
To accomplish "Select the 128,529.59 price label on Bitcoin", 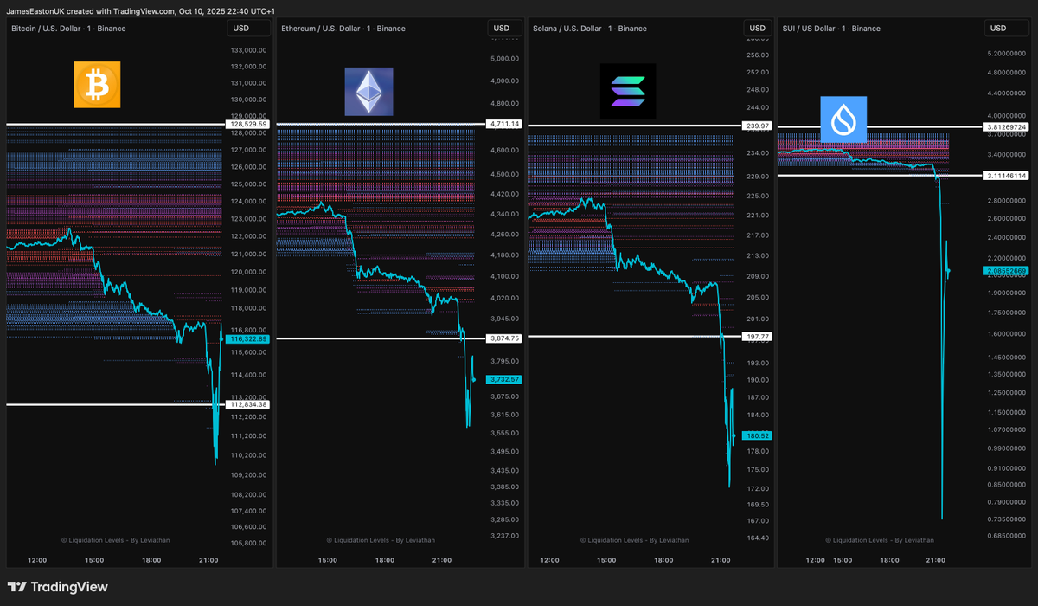I will click(x=247, y=125).
